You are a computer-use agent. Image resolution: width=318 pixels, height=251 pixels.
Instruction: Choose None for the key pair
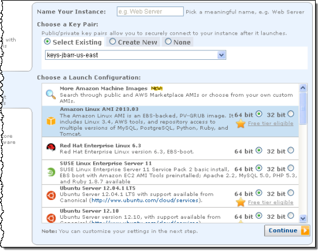177,42
